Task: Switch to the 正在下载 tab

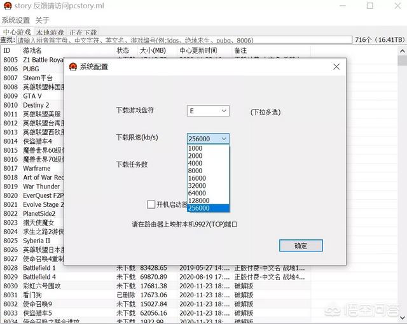Action: coord(83,32)
